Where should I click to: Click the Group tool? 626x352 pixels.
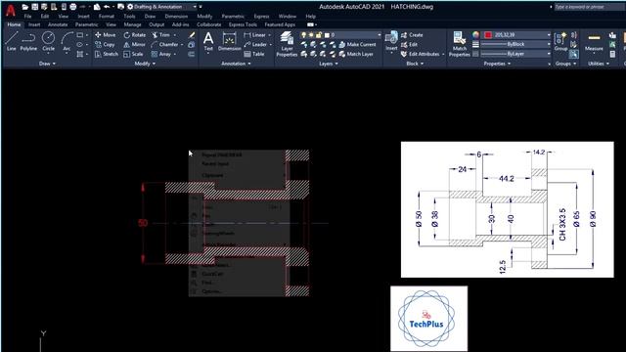coord(560,41)
